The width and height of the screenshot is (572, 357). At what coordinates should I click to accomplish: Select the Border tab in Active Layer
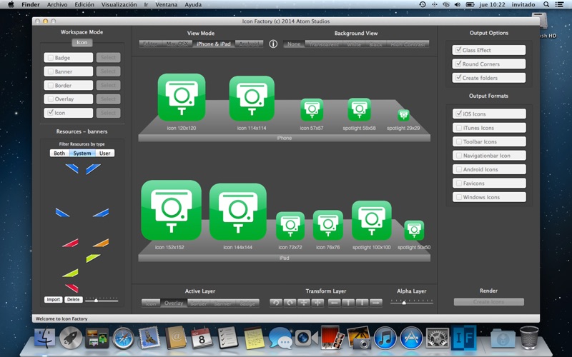(x=199, y=303)
